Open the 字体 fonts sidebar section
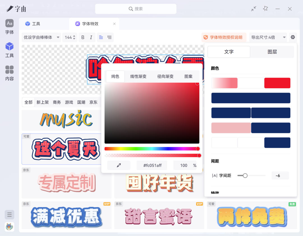The image size is (303, 236). 10,27
